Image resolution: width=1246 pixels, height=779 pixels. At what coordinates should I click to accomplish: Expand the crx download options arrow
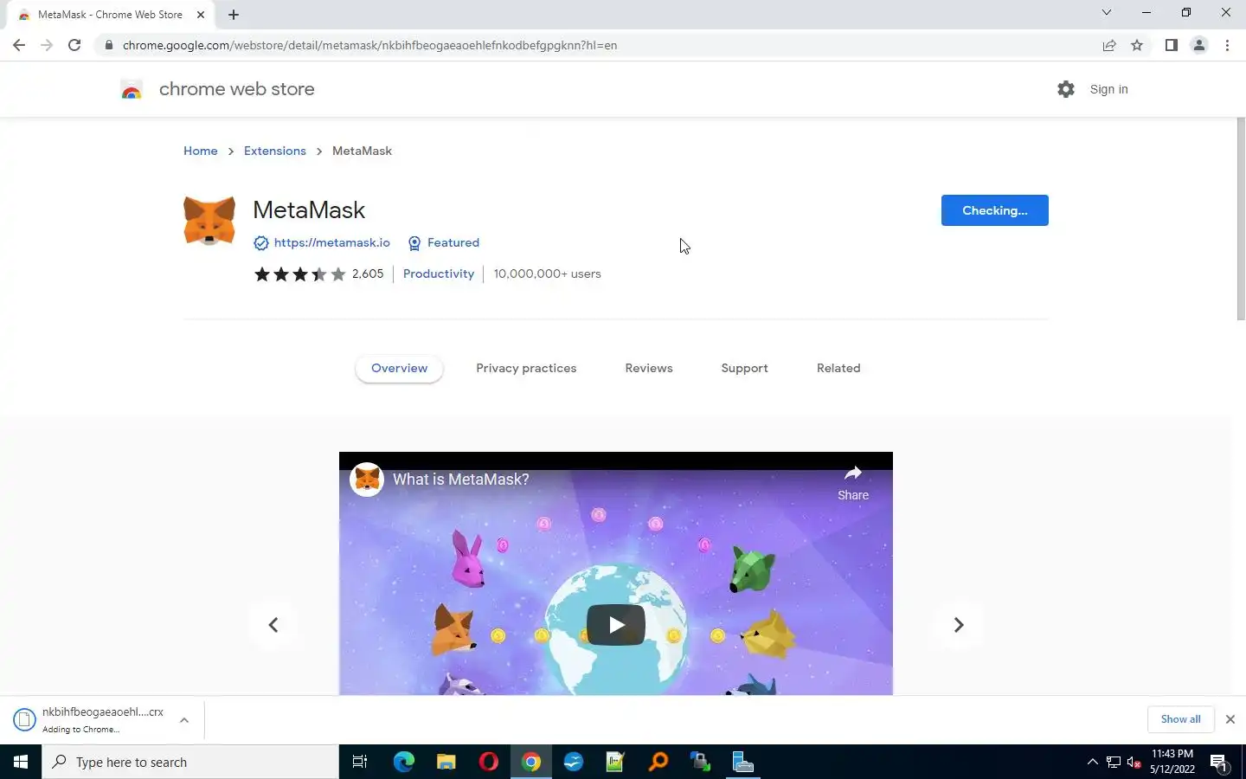click(x=184, y=720)
